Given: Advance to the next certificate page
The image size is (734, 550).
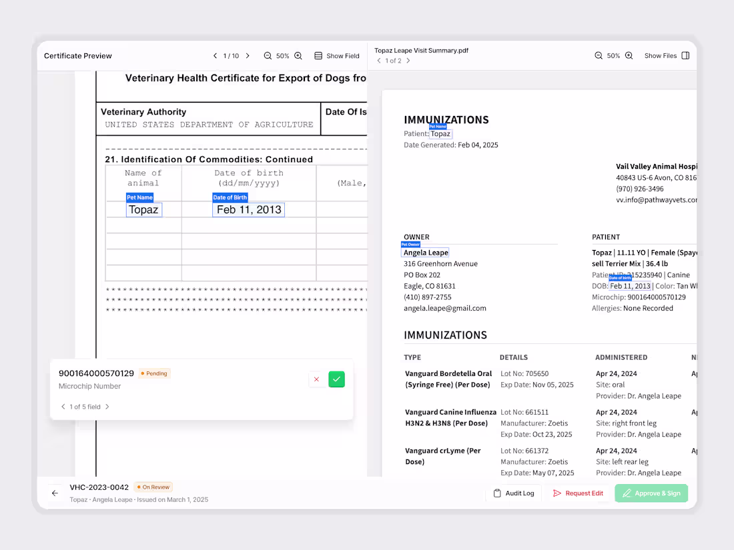Looking at the screenshot, I should pos(248,56).
